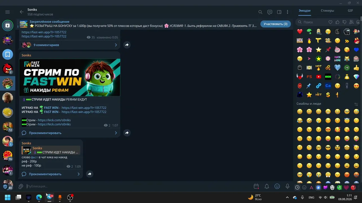Click the Участвовать (3) button
This screenshot has height=203, width=362.
275,24
